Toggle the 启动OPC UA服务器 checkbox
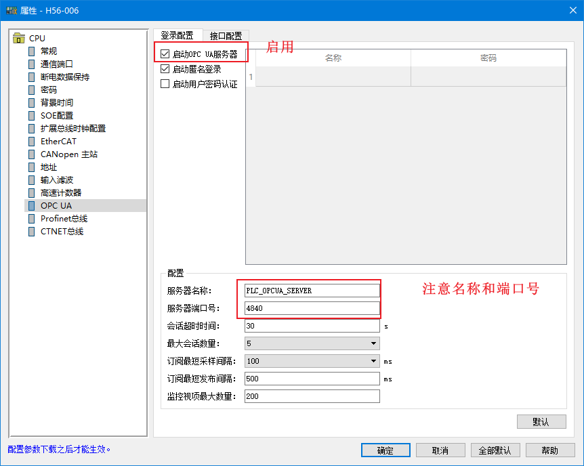This screenshot has width=584, height=466. click(165, 54)
